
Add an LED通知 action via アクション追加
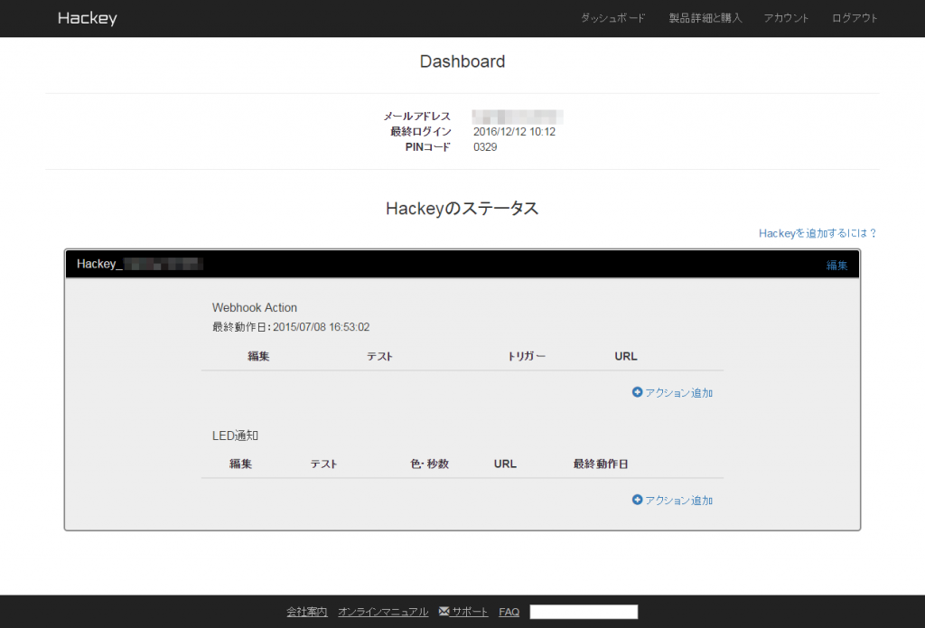pyautogui.click(x=678, y=500)
